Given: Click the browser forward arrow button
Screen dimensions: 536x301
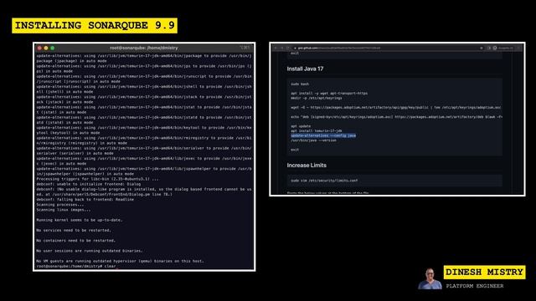Looking at the screenshot, I should [x=282, y=48].
